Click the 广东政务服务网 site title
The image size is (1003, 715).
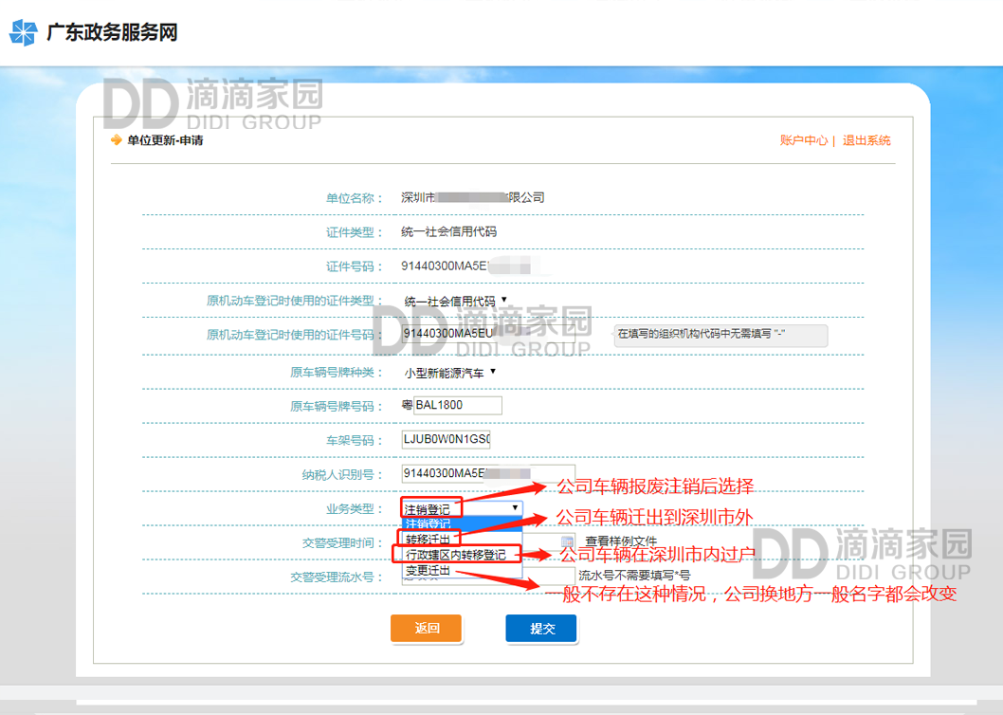112,32
